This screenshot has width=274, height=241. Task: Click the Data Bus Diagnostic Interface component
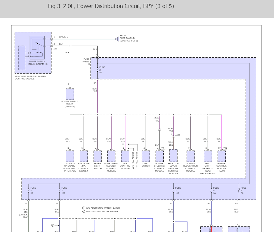click(70, 156)
